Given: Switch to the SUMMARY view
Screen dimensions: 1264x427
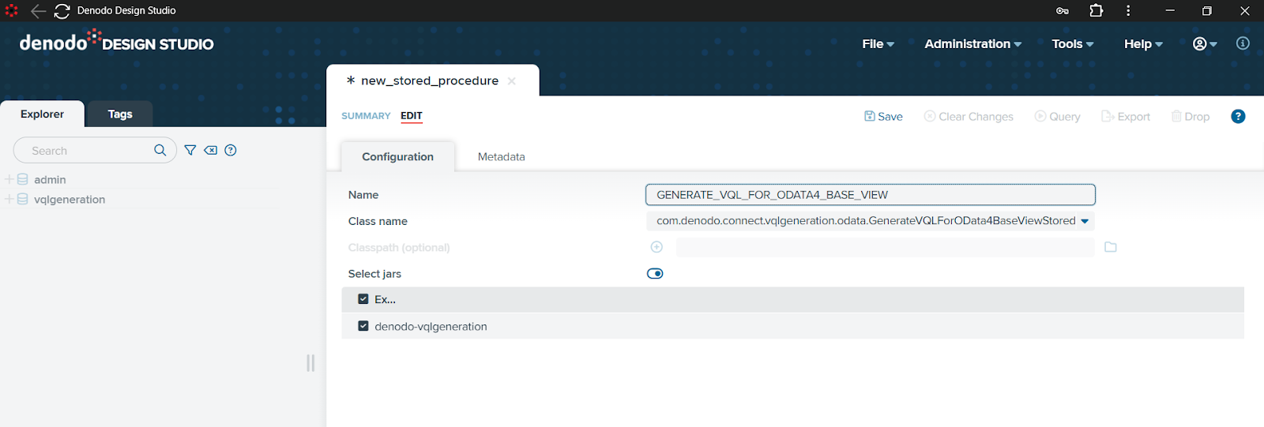Looking at the screenshot, I should 366,116.
